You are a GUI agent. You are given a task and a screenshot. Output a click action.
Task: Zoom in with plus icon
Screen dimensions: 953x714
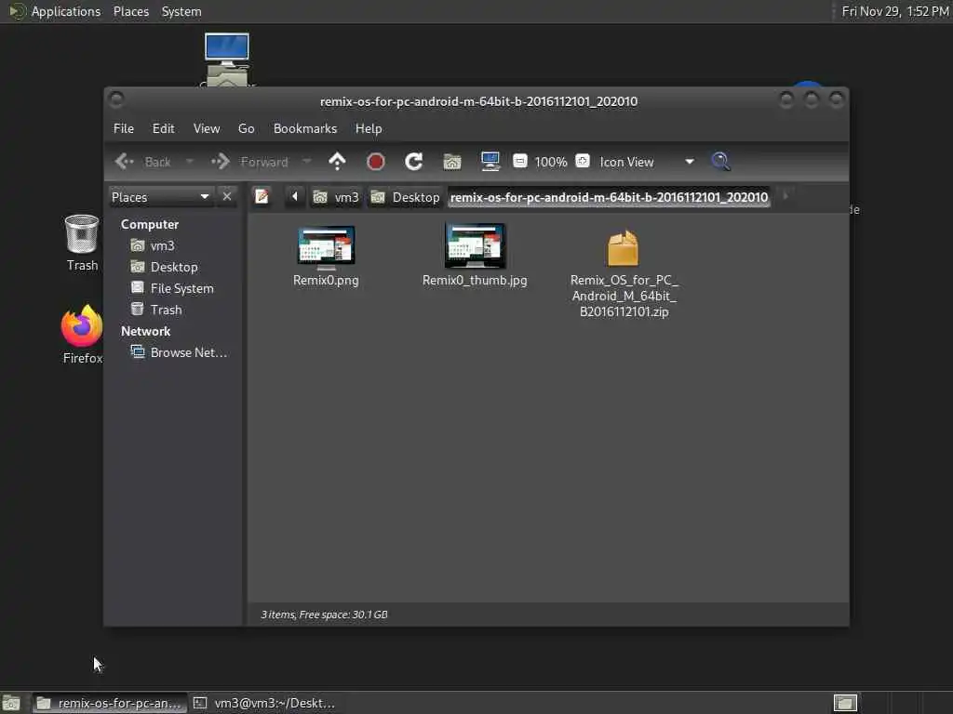click(583, 162)
